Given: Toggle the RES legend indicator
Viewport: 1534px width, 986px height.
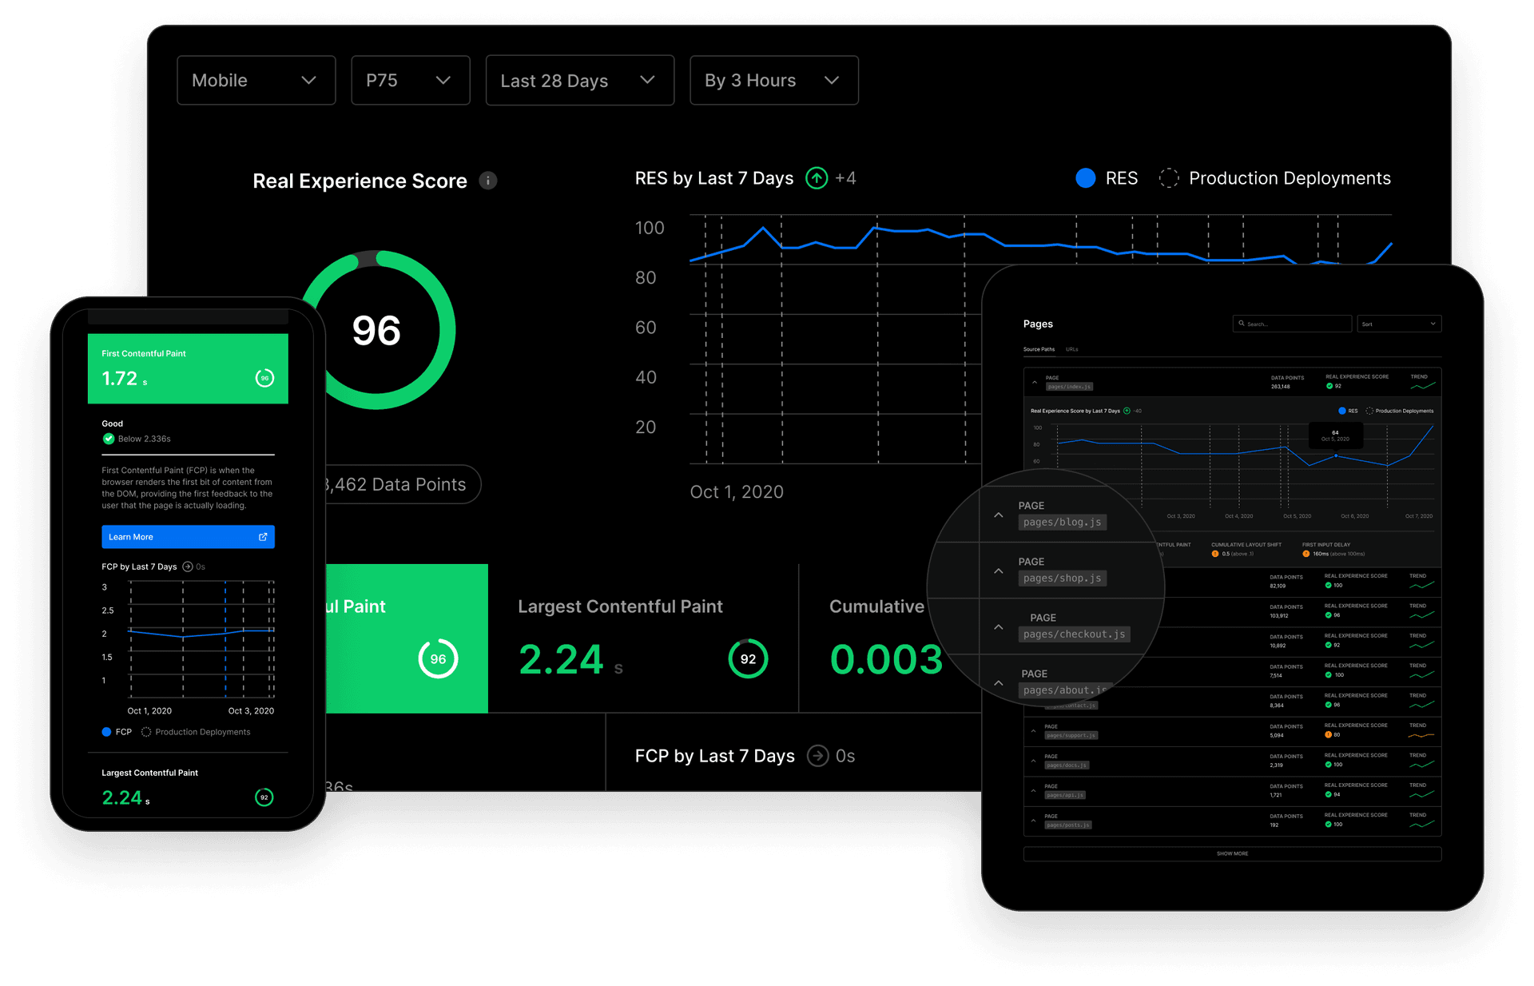Looking at the screenshot, I should tap(1085, 178).
